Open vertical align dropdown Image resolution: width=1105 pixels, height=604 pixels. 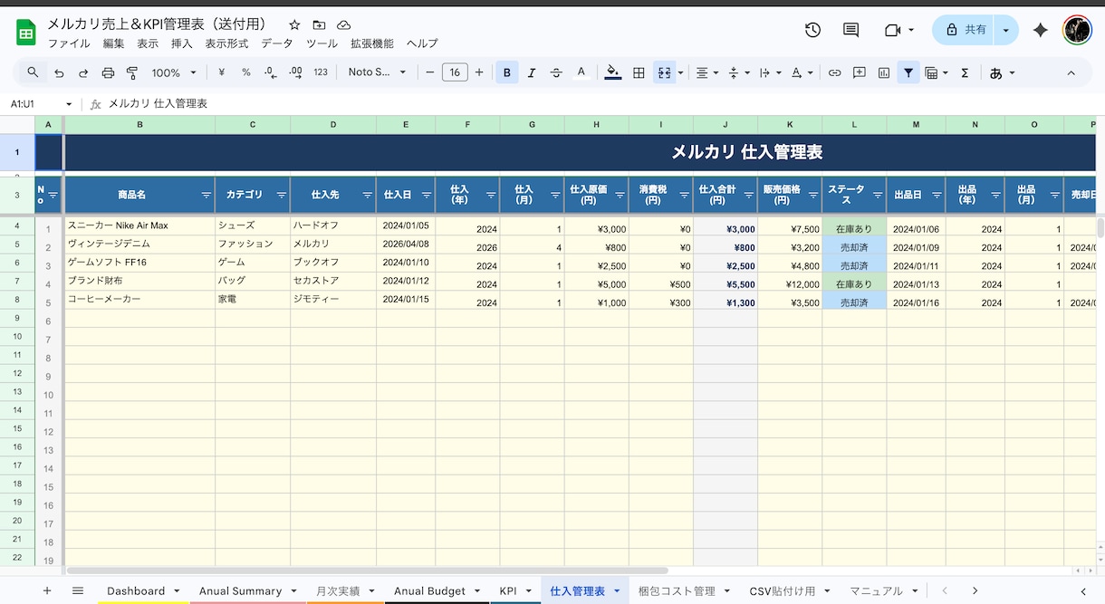pos(739,72)
